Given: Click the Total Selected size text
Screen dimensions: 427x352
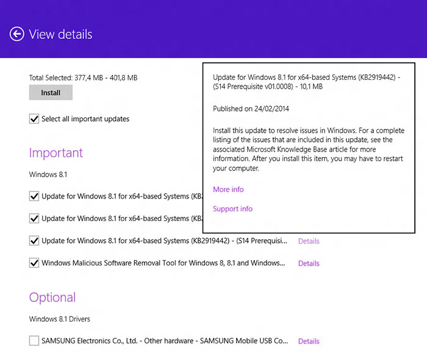Looking at the screenshot, I should pyautogui.click(x=83, y=78).
